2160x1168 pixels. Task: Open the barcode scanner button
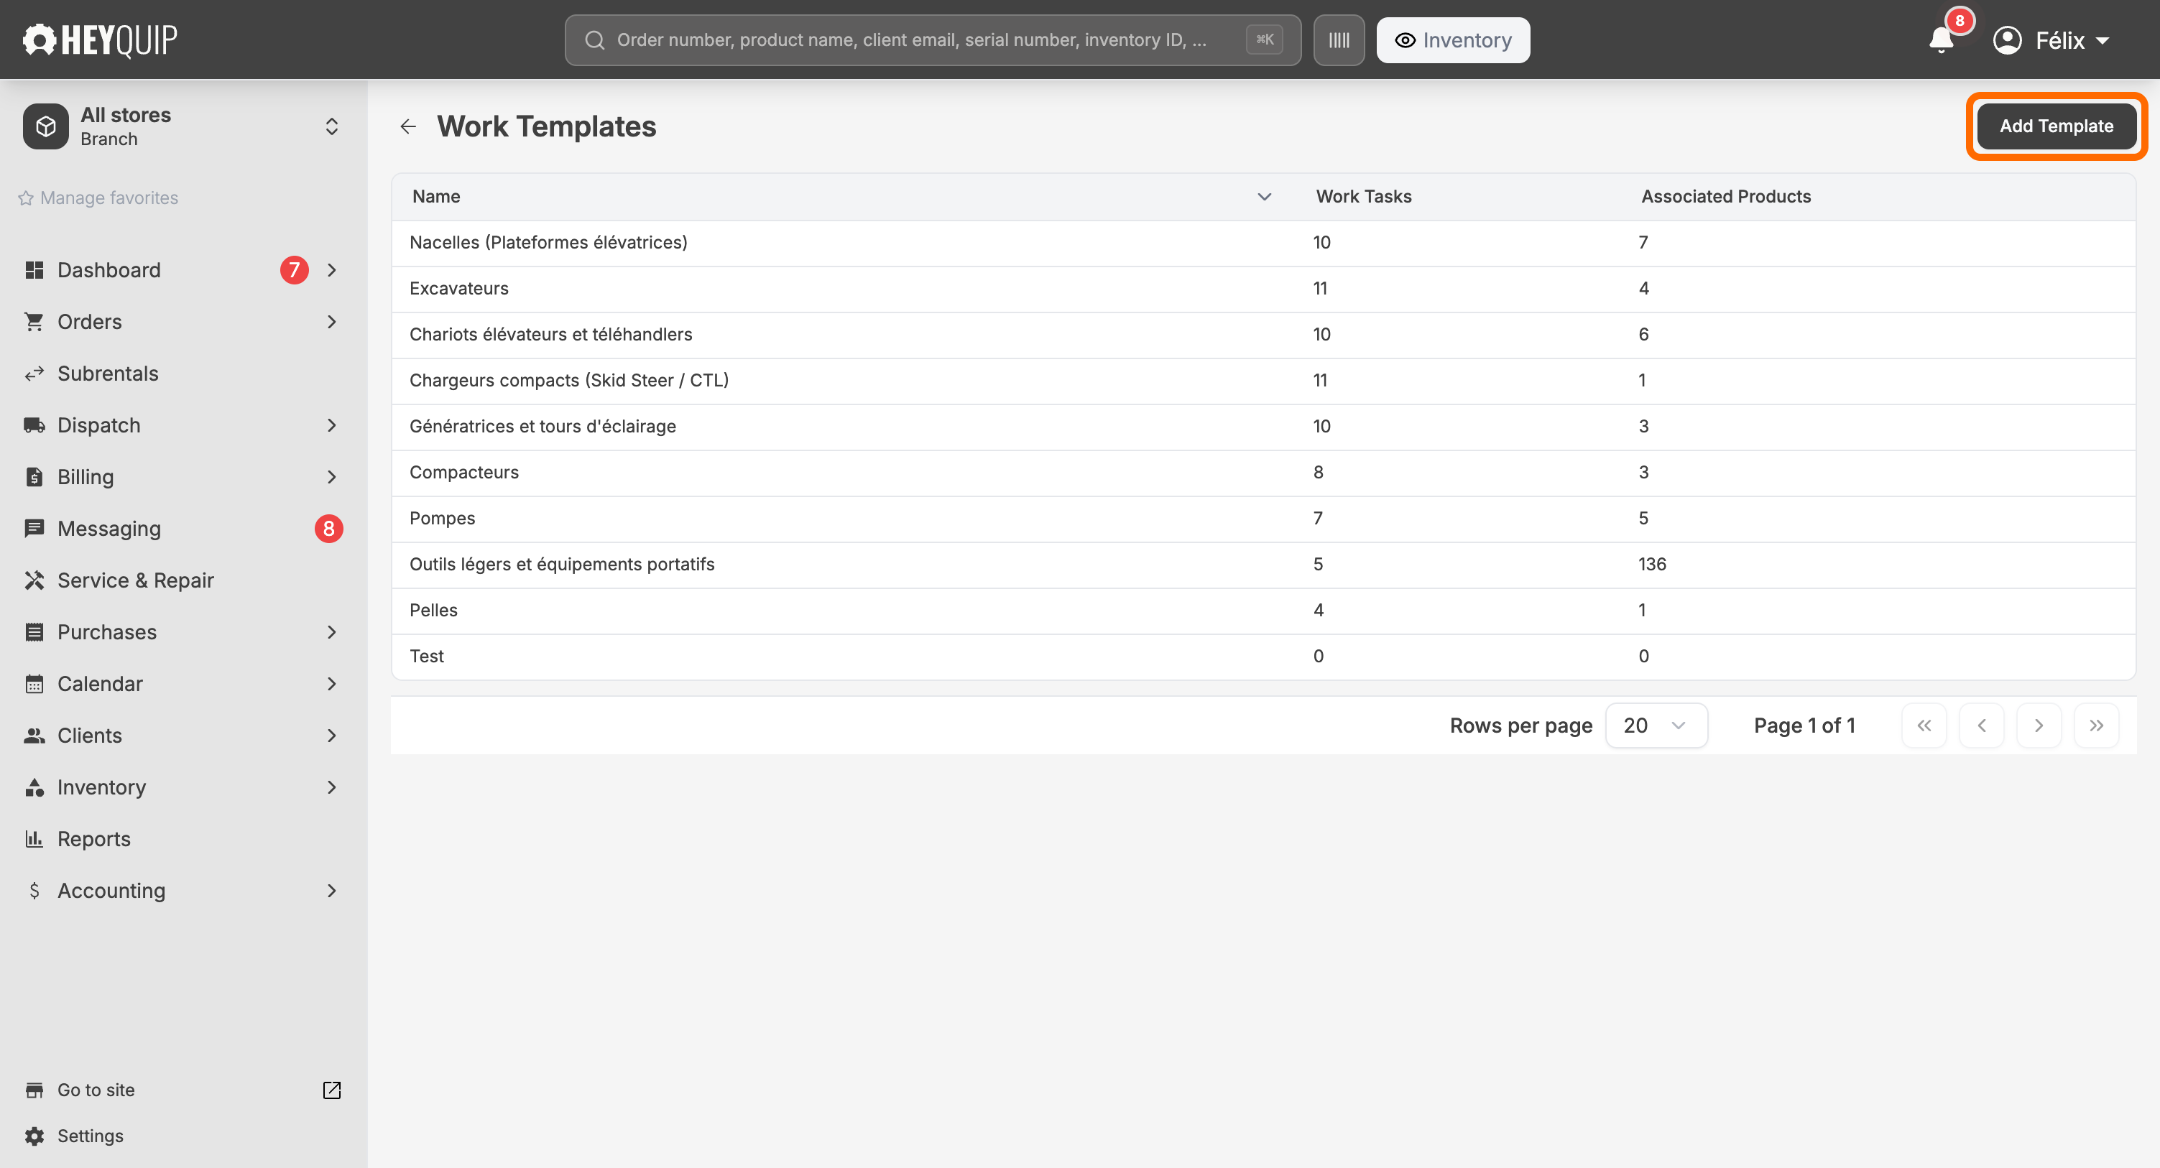1338,40
